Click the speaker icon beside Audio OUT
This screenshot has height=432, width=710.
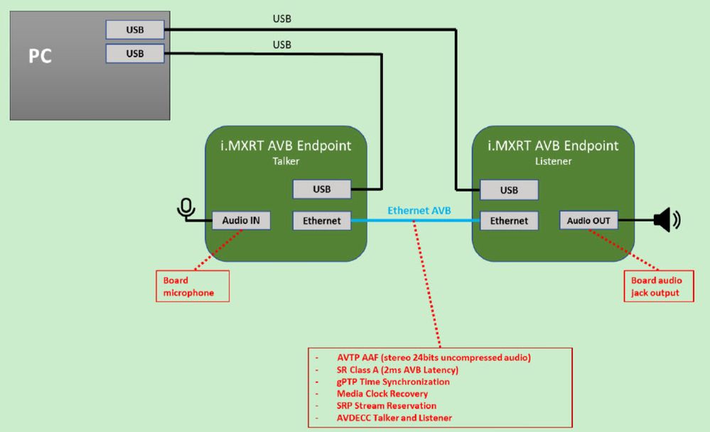(x=667, y=220)
